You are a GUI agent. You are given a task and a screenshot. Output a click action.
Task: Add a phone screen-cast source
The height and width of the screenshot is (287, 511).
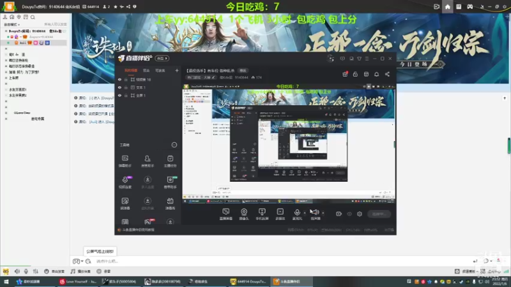262,214
